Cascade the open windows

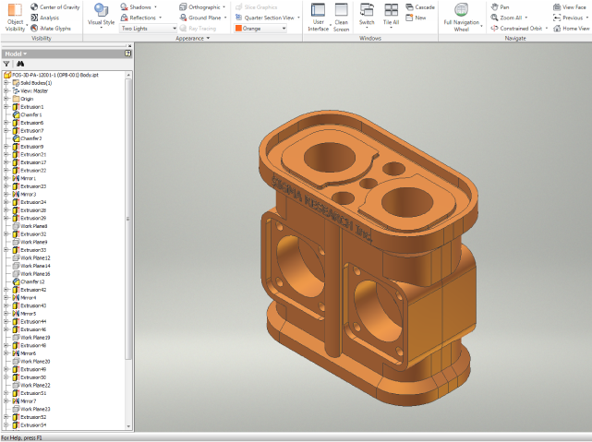click(420, 7)
